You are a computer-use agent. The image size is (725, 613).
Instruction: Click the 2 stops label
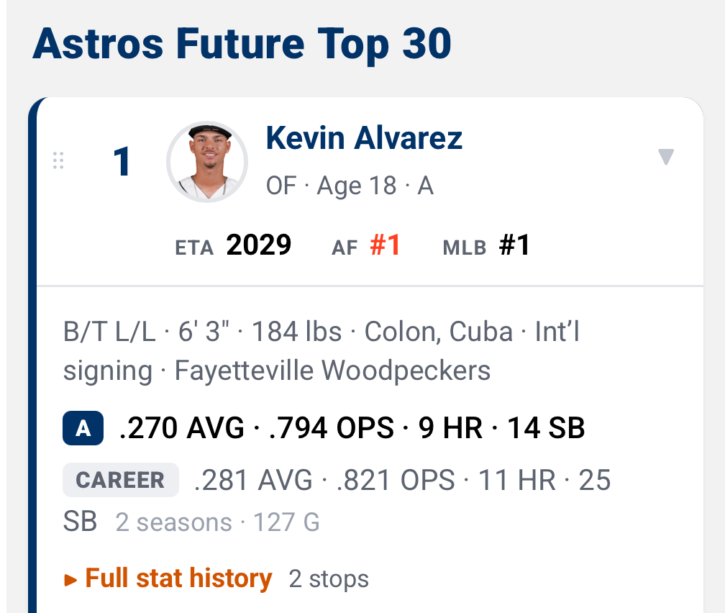[x=329, y=578]
